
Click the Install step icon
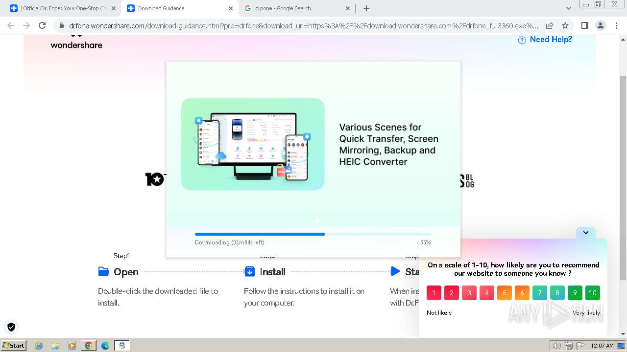(249, 271)
